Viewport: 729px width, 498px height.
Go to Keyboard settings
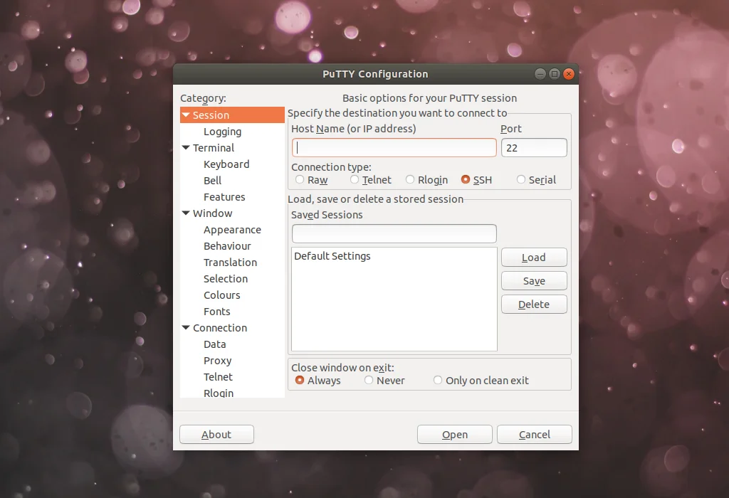226,164
